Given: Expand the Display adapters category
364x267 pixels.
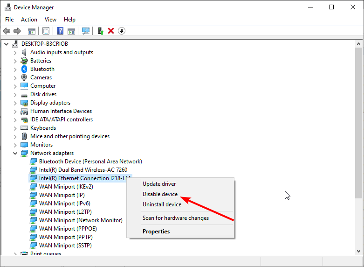Looking at the screenshot, I should (15, 103).
